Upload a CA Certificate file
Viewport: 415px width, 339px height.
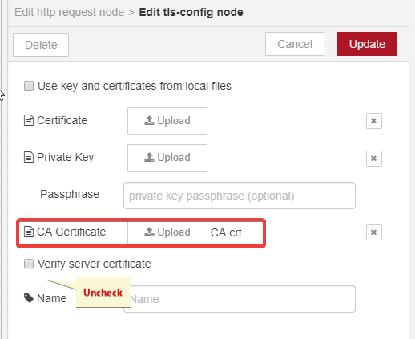tap(167, 232)
